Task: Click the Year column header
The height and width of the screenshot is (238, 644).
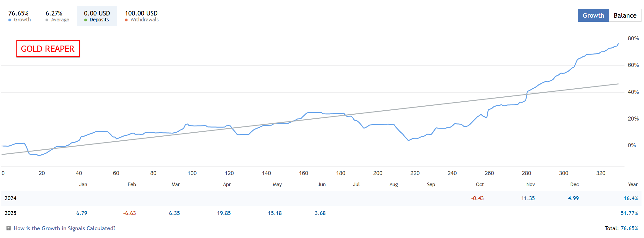Action: coord(633,184)
